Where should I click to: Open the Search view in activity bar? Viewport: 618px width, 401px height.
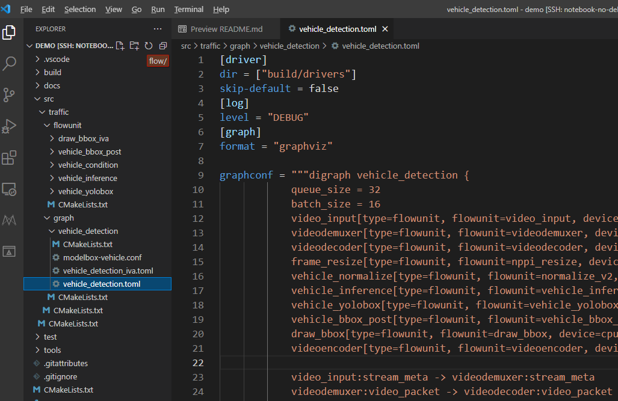pyautogui.click(x=9, y=63)
